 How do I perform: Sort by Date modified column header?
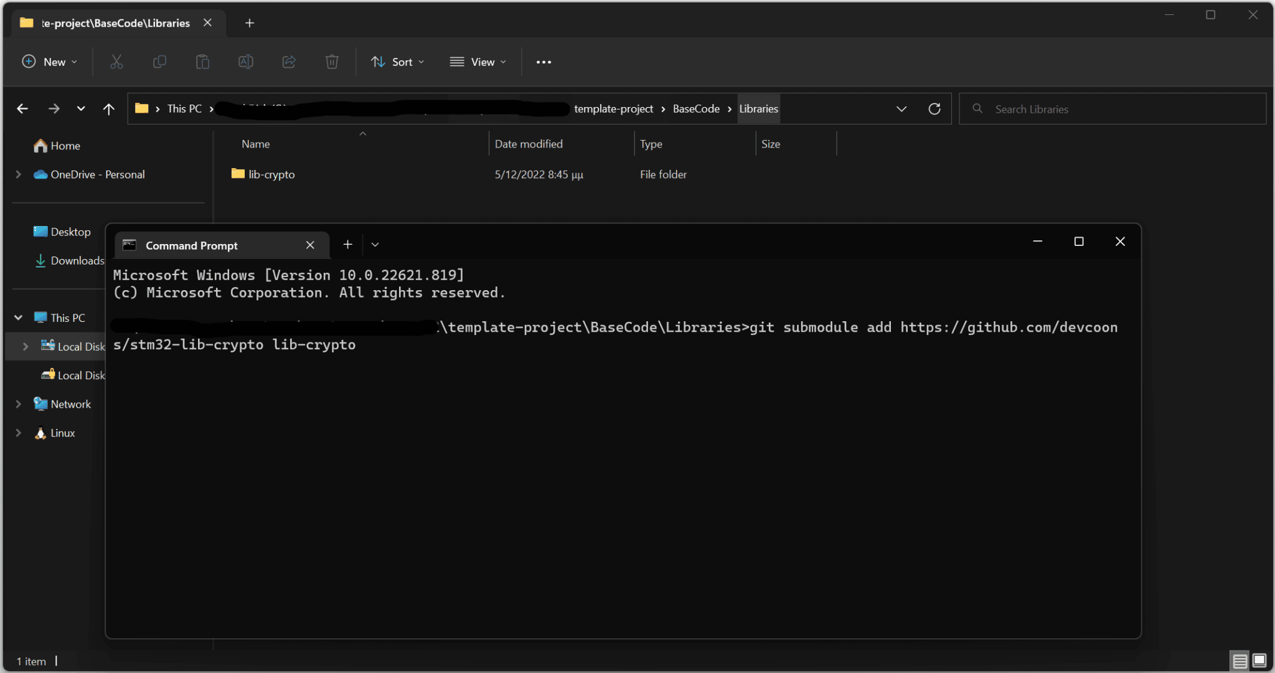pos(529,144)
